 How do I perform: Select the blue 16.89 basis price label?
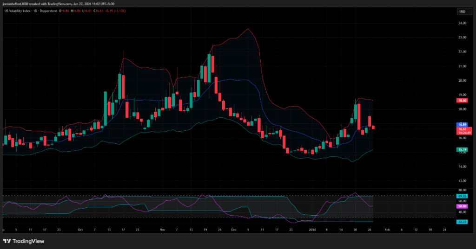462,125
